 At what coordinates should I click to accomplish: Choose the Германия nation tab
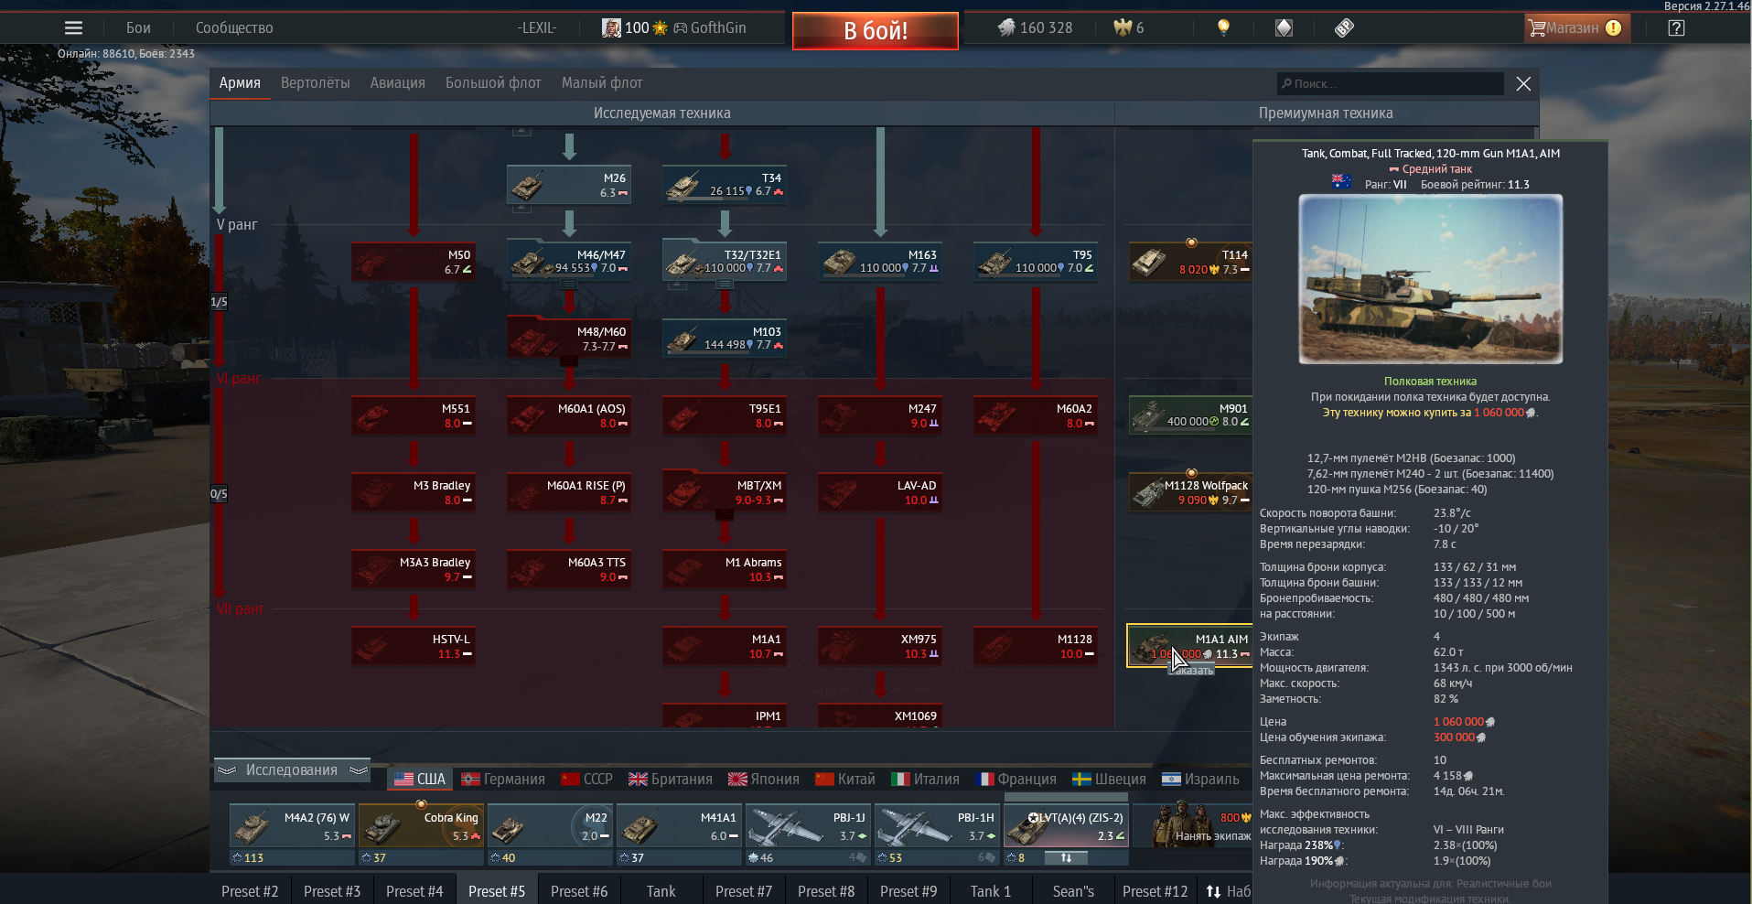pyautogui.click(x=503, y=779)
